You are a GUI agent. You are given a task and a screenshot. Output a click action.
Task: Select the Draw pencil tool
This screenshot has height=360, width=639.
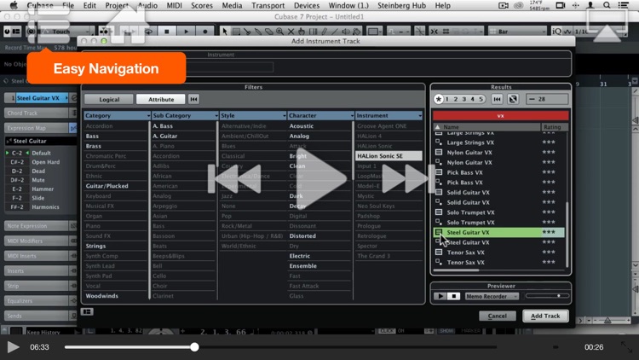pos(324,32)
